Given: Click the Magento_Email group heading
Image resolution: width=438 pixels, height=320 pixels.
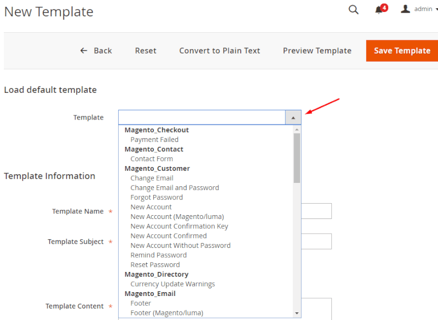Looking at the screenshot, I should click(150, 294).
